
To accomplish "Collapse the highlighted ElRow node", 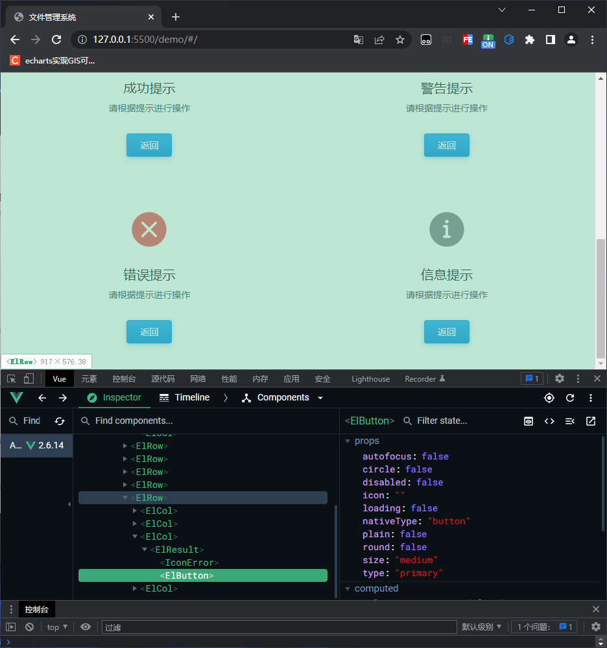I will click(x=125, y=498).
